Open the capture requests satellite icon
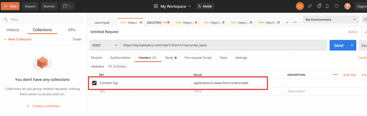The image size is (367, 116). (310, 6)
